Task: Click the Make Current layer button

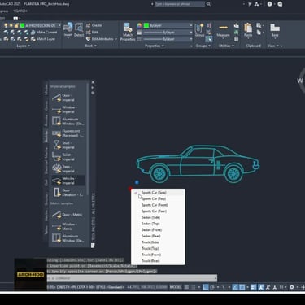Action: 44,32
